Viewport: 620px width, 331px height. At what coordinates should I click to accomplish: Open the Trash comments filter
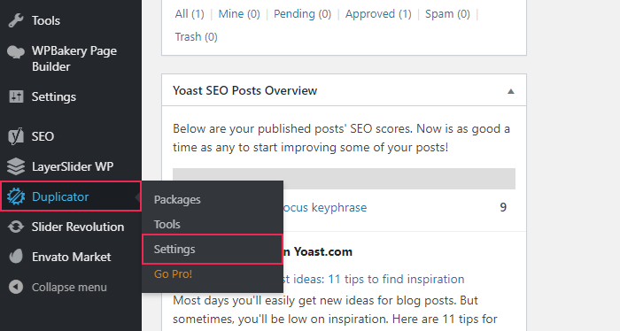click(x=196, y=37)
